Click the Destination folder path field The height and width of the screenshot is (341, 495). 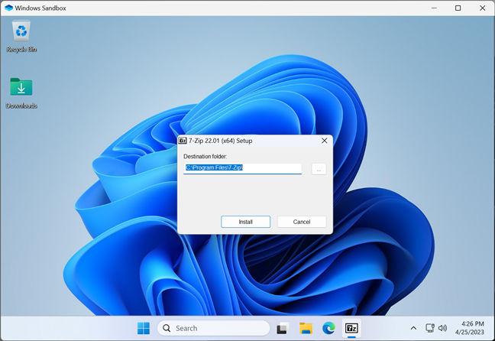[x=242, y=168]
